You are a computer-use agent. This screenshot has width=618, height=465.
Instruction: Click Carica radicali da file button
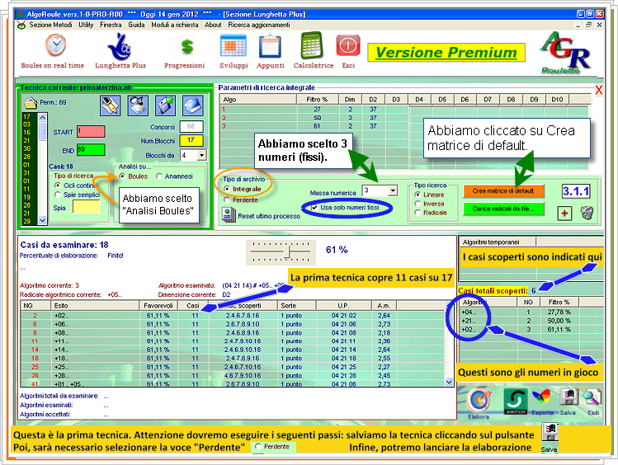tap(503, 209)
